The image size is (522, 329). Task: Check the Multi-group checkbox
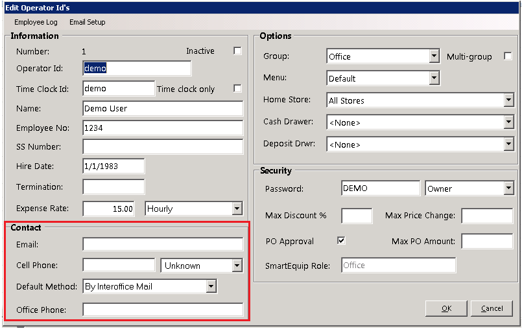coord(508,56)
